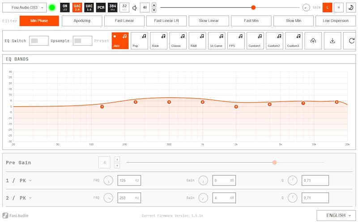Image resolution: width=358 pixels, height=223 pixels.
Task: Choose the Custom1 preset
Action: (x=255, y=41)
